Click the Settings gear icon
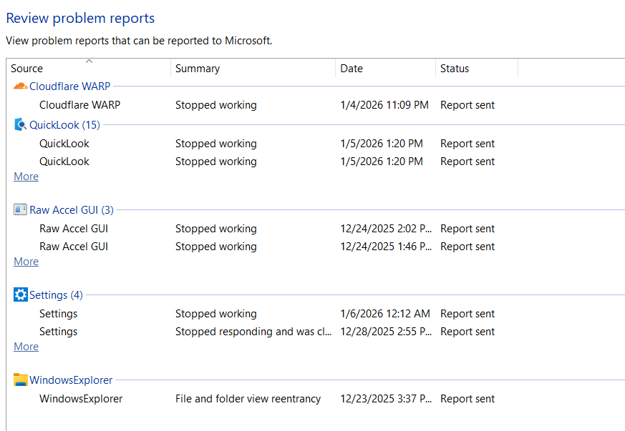Screen dimensions: 625x431 pyautogui.click(x=20, y=295)
